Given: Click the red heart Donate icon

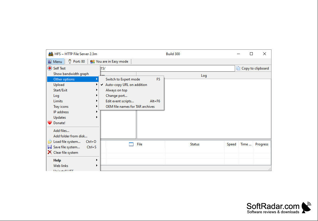Looking at the screenshot, I should 50,123.
